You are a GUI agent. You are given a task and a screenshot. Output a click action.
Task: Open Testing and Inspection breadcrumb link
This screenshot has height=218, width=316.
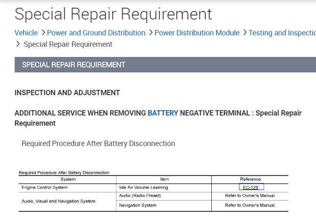coord(282,33)
